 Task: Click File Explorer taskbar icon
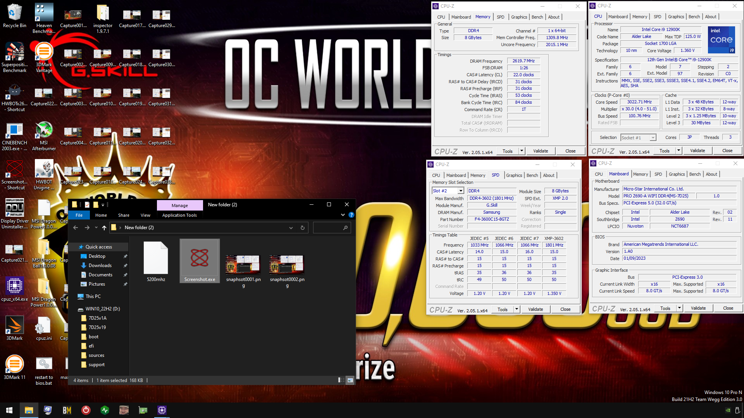(x=29, y=410)
